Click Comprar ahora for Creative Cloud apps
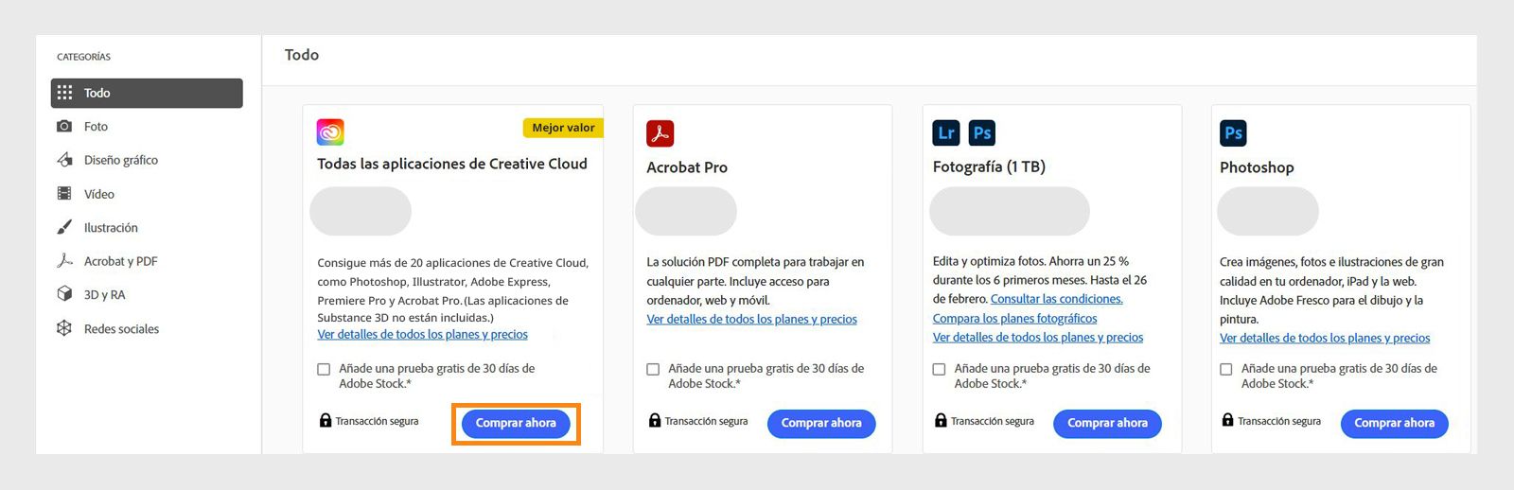This screenshot has width=1514, height=490. point(516,424)
